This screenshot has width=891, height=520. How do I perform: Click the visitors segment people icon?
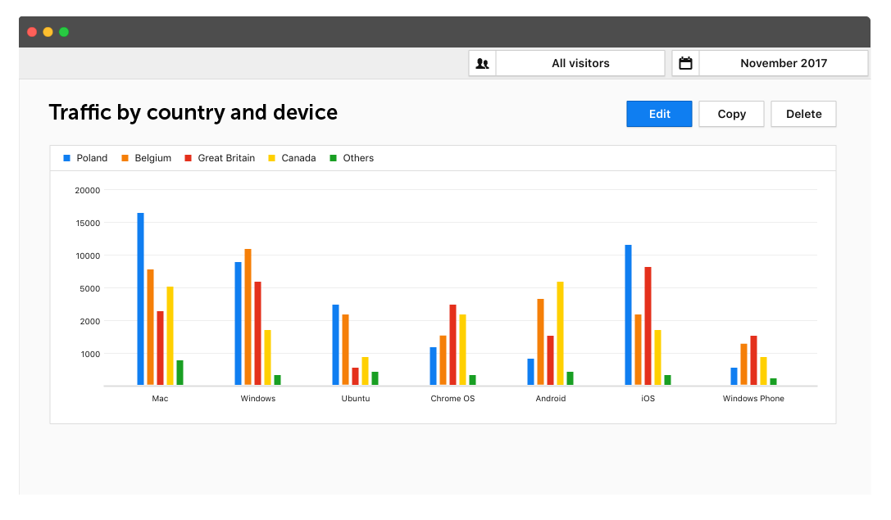point(483,64)
